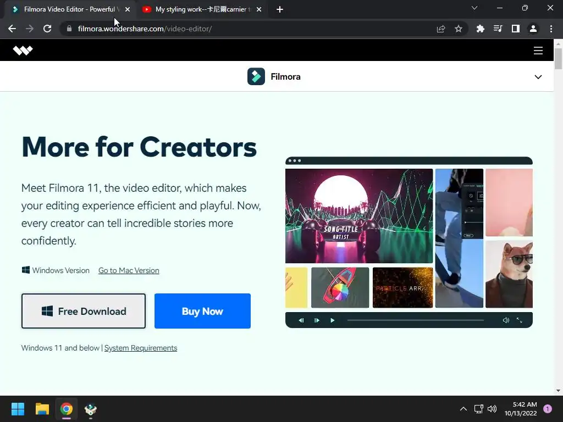Click previous frame control in preview player

tap(301, 320)
